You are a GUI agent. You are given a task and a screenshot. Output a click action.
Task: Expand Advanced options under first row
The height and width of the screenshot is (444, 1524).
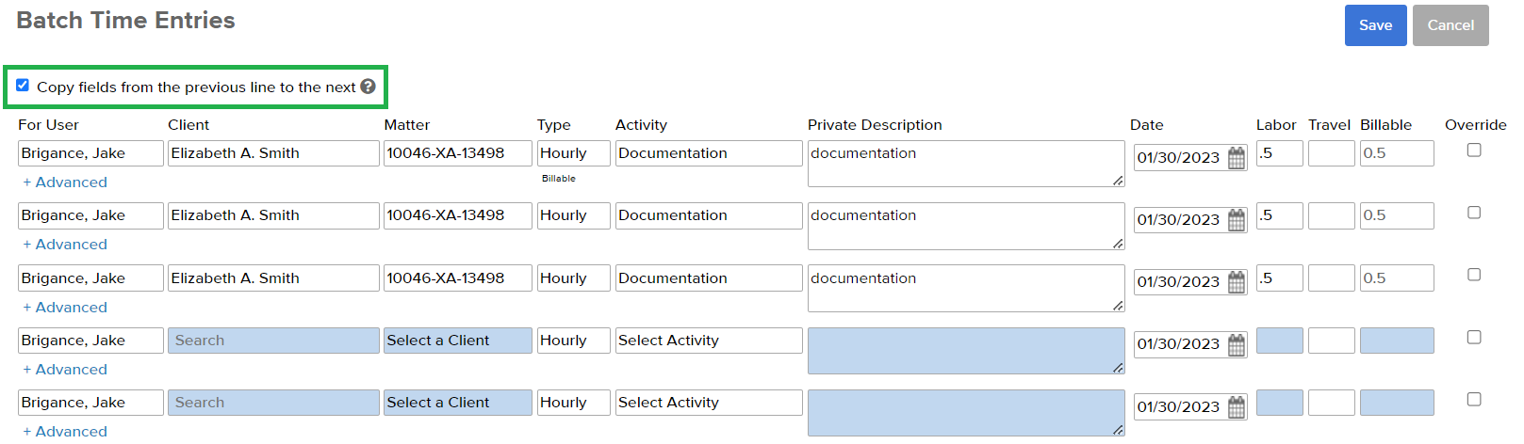point(65,182)
